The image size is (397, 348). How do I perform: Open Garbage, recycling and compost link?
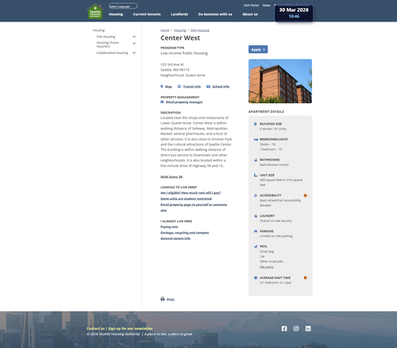tap(185, 233)
